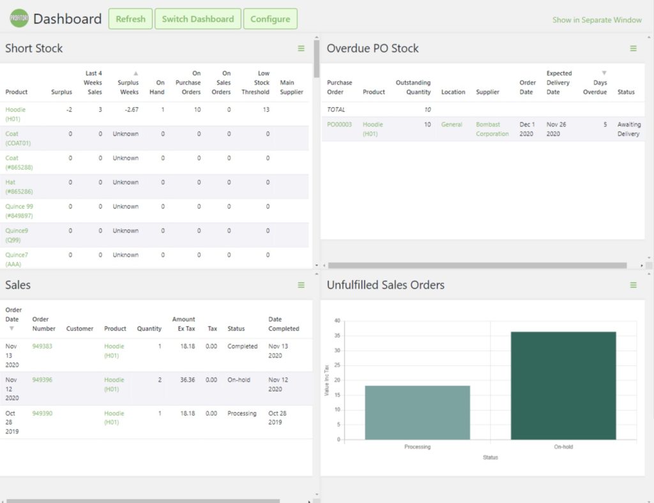Viewport: 654px width, 503px height.
Task: Click the Processing status in Sales table
Action: pyautogui.click(x=242, y=414)
